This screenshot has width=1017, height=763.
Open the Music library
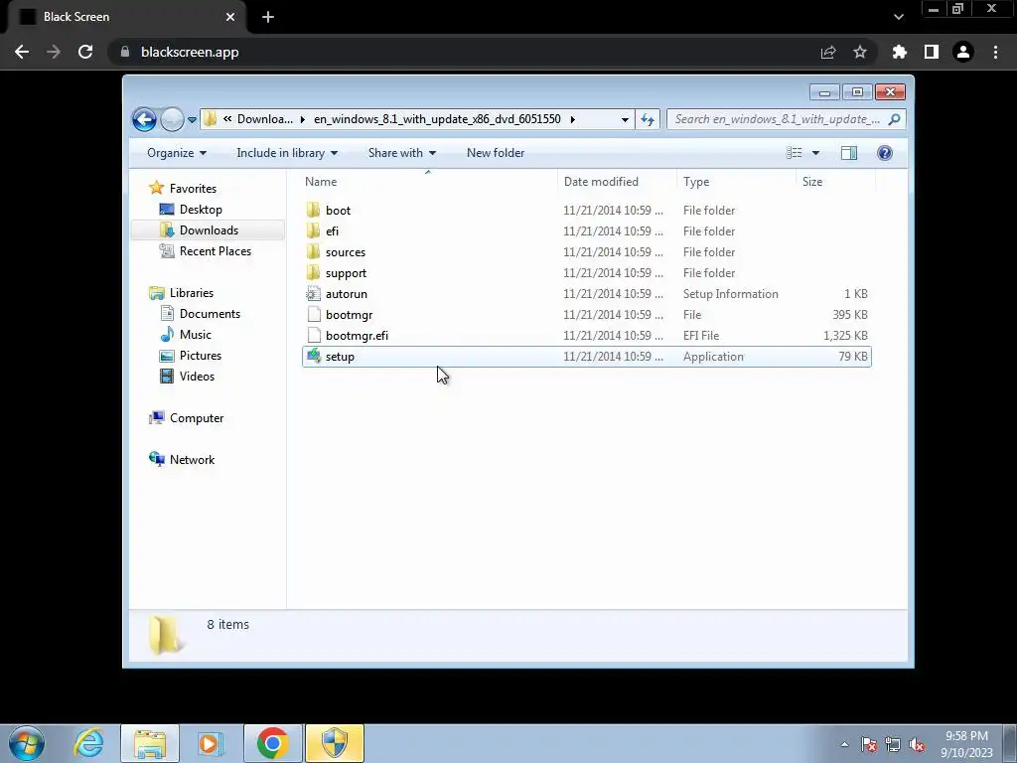[x=196, y=335]
